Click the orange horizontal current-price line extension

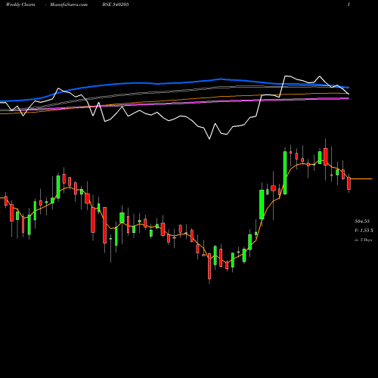pos(361,179)
